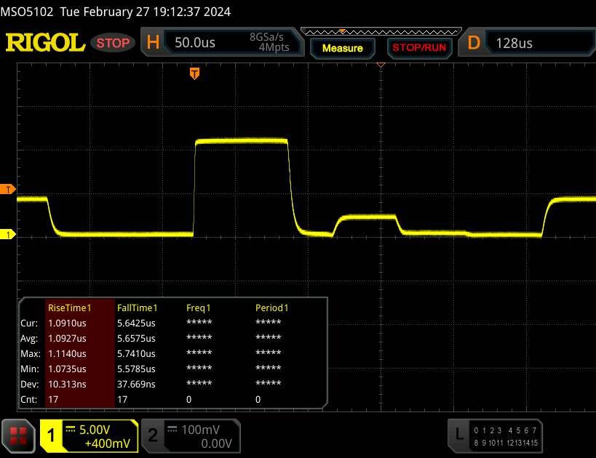This screenshot has height=458, width=596.
Task: Open channel 1 5.00V scale setting
Action: pyautogui.click(x=95, y=430)
